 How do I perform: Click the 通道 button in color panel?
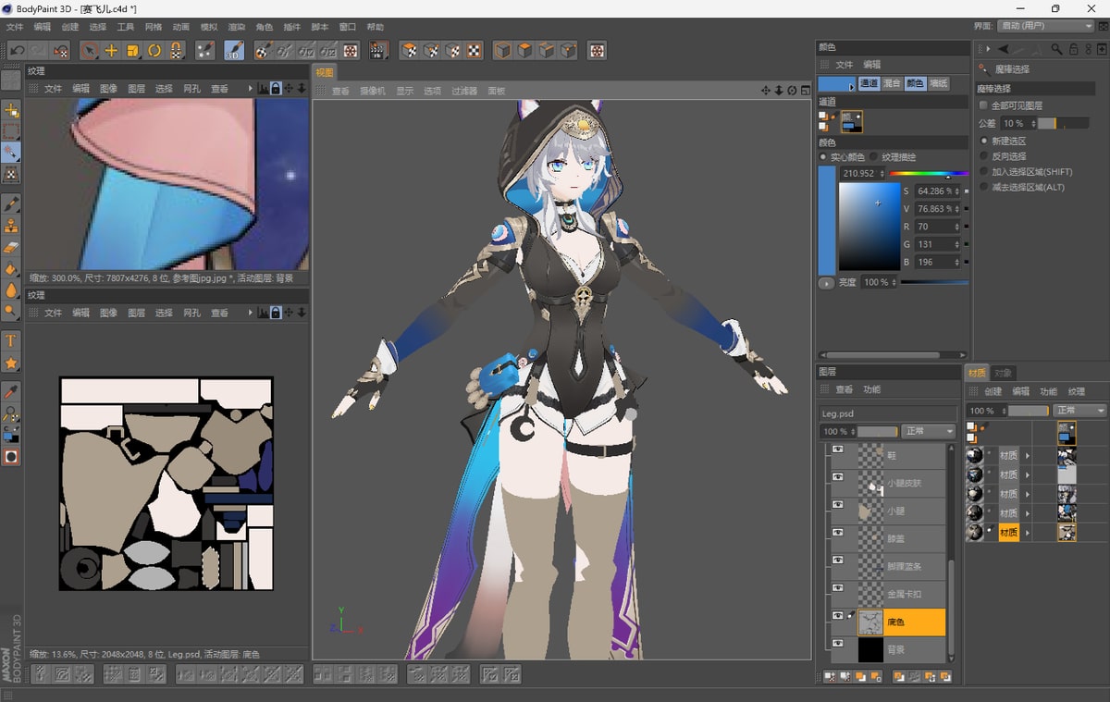[x=869, y=83]
